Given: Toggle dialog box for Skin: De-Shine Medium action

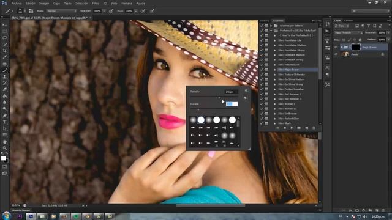Looking at the screenshot, I should (x=266, y=79).
